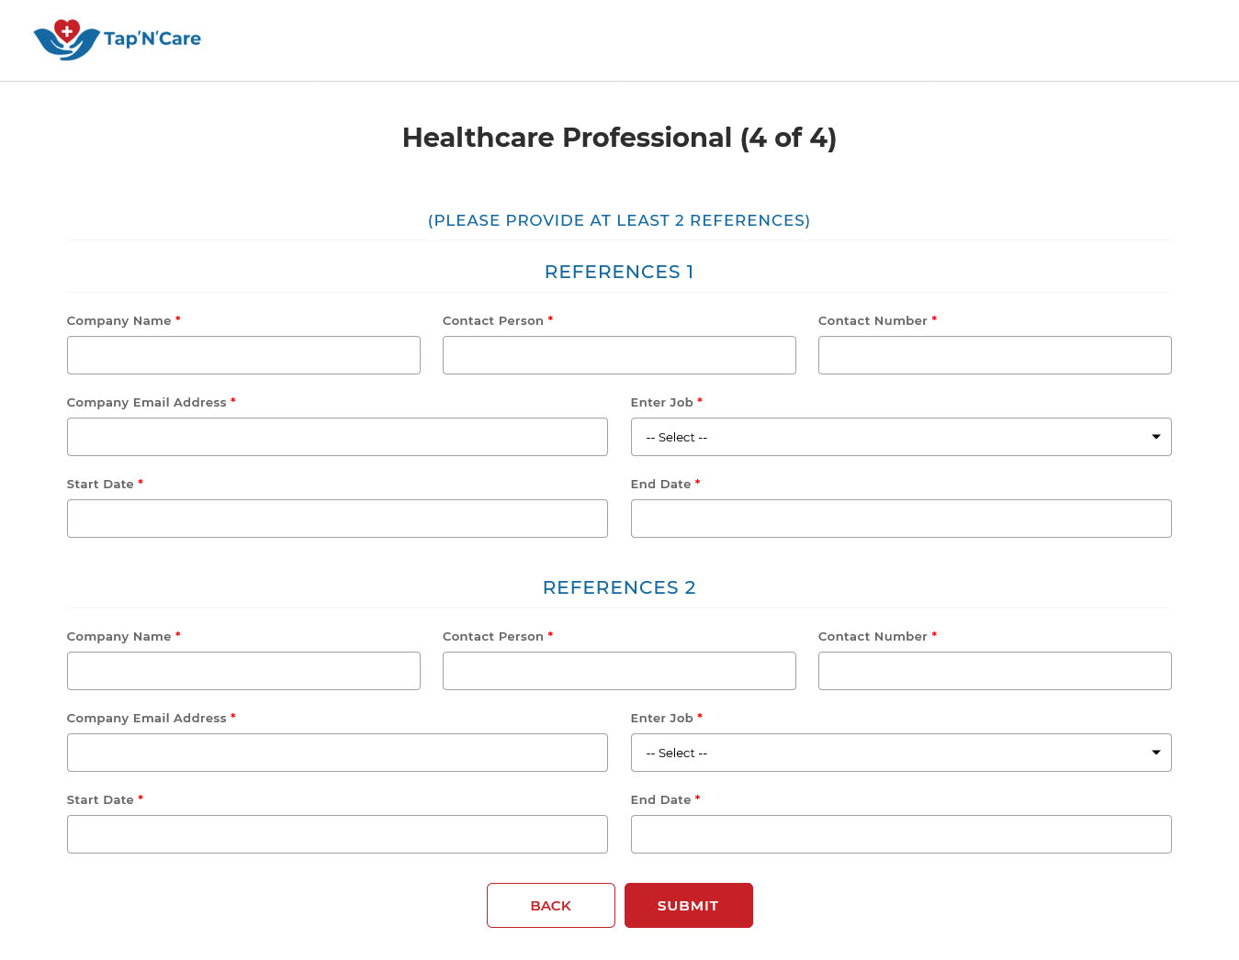Screen dimensions: 1239x960
Task: Click the Back button
Action: pyautogui.click(x=551, y=905)
